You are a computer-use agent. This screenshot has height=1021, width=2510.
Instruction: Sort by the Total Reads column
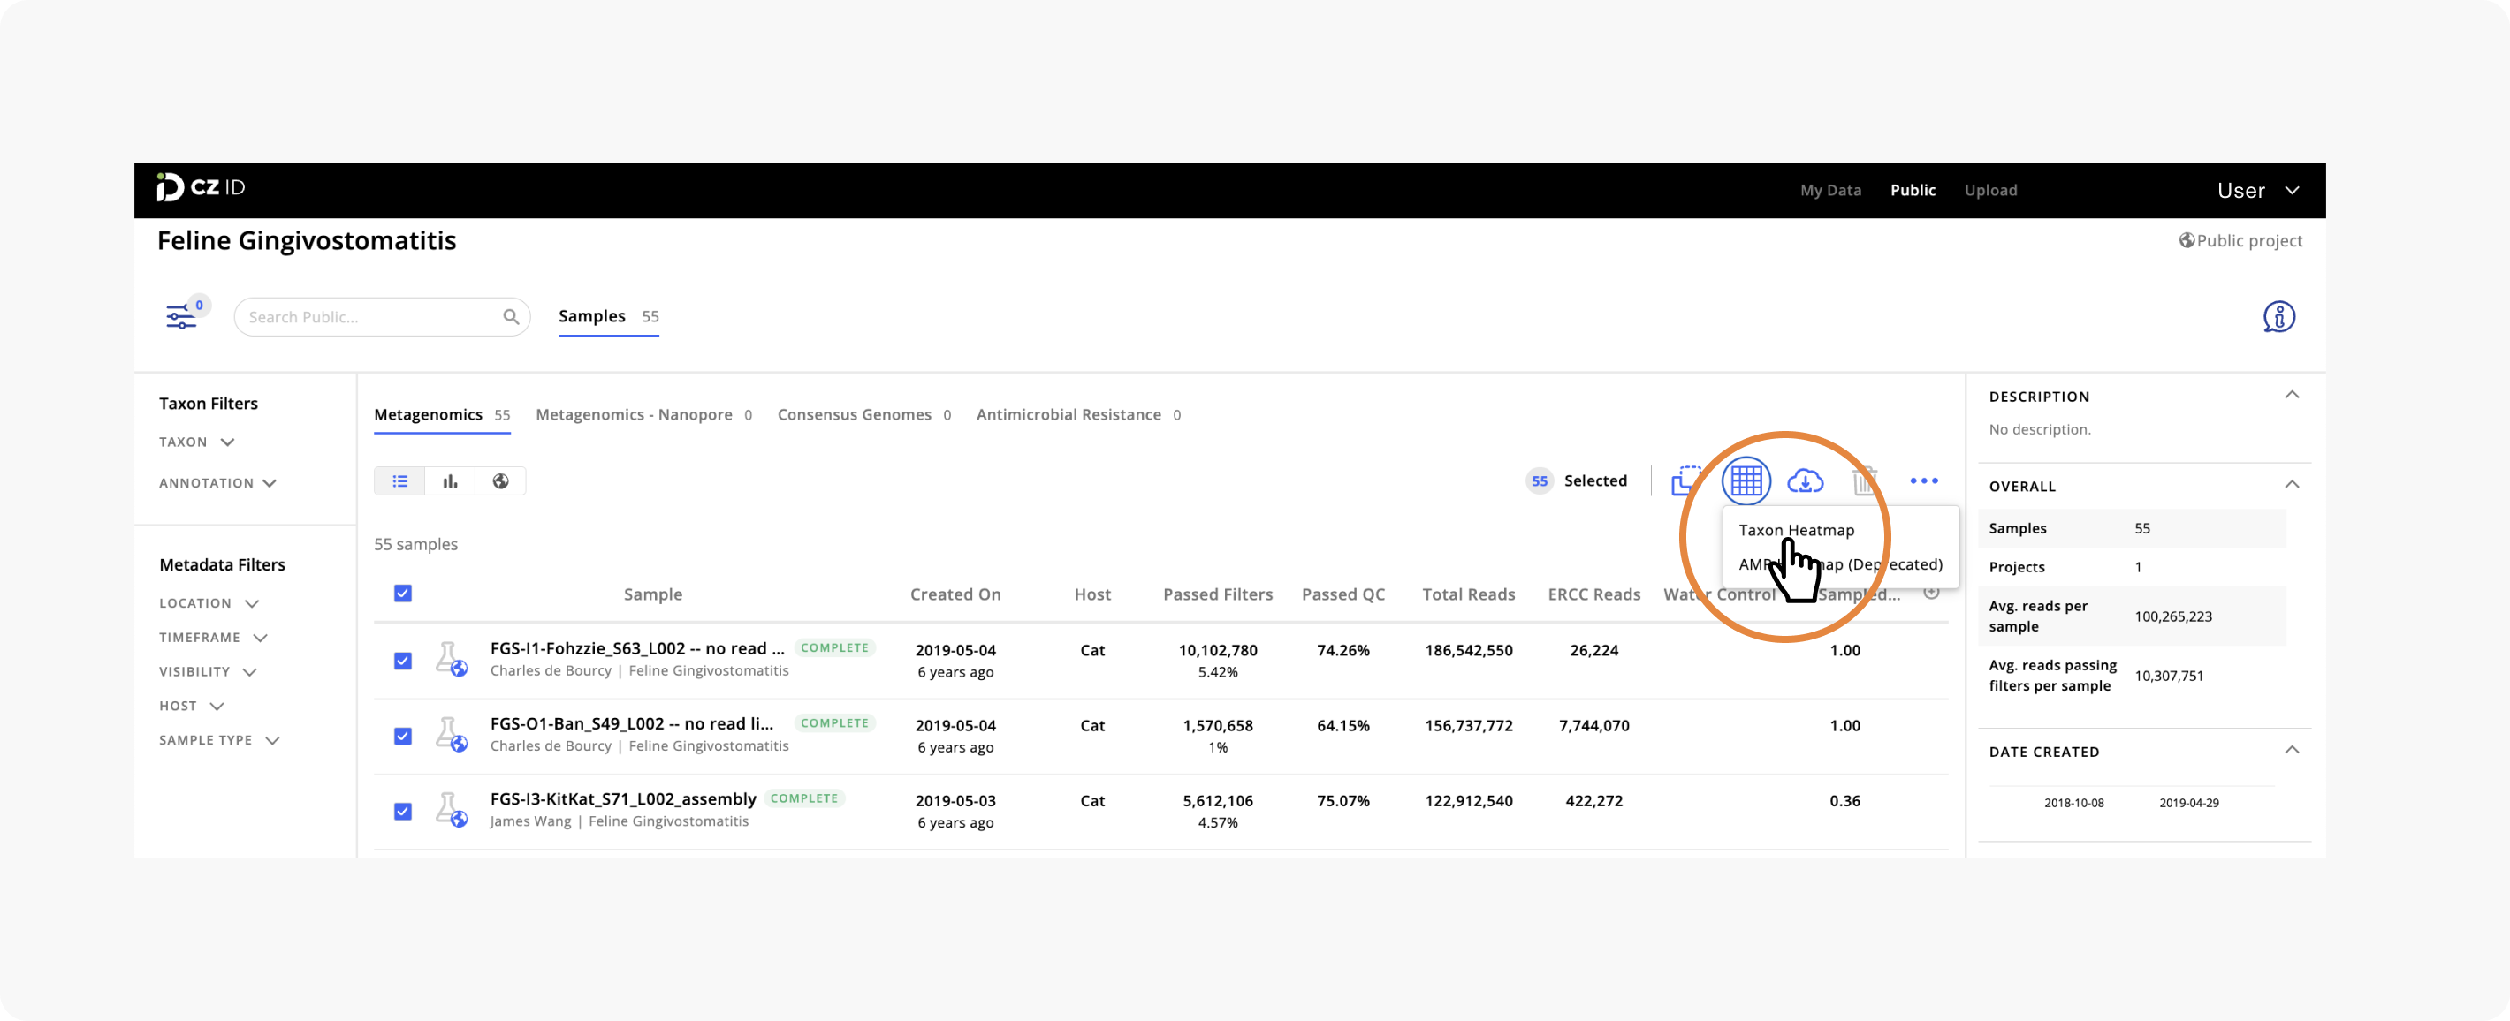pyautogui.click(x=1468, y=594)
